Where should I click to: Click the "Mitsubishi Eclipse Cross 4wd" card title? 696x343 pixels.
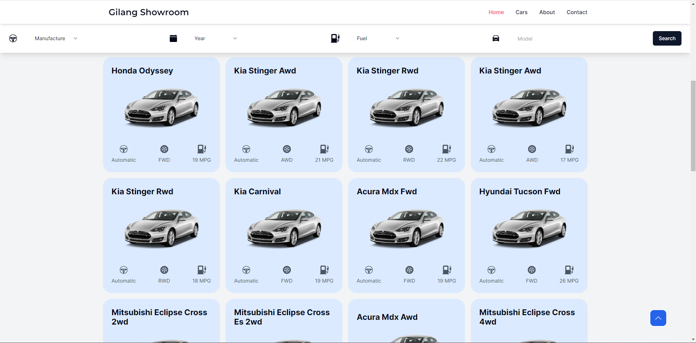coord(527,317)
